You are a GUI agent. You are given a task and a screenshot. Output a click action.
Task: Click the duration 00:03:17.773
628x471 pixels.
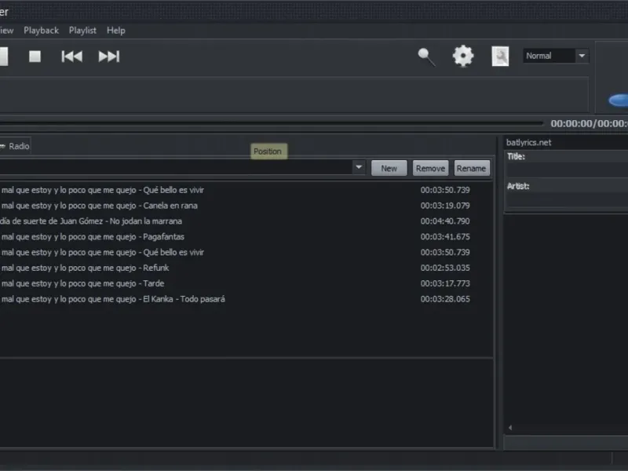(445, 283)
